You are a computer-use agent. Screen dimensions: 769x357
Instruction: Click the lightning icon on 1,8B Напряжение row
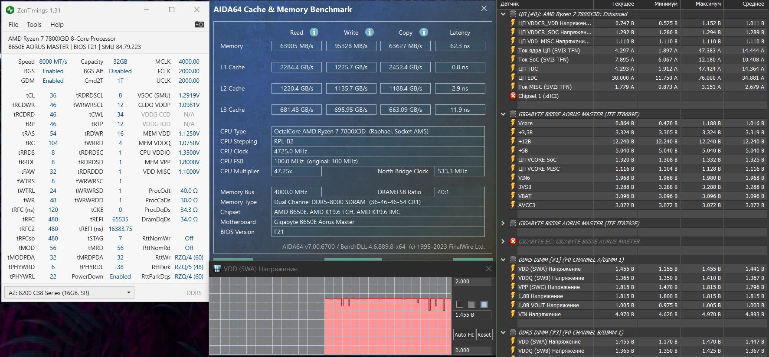513,296
